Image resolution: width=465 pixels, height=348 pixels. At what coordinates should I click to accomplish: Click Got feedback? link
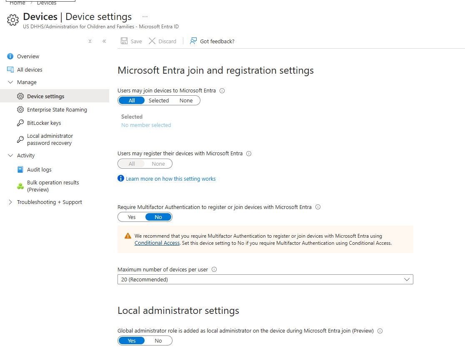[217, 42]
